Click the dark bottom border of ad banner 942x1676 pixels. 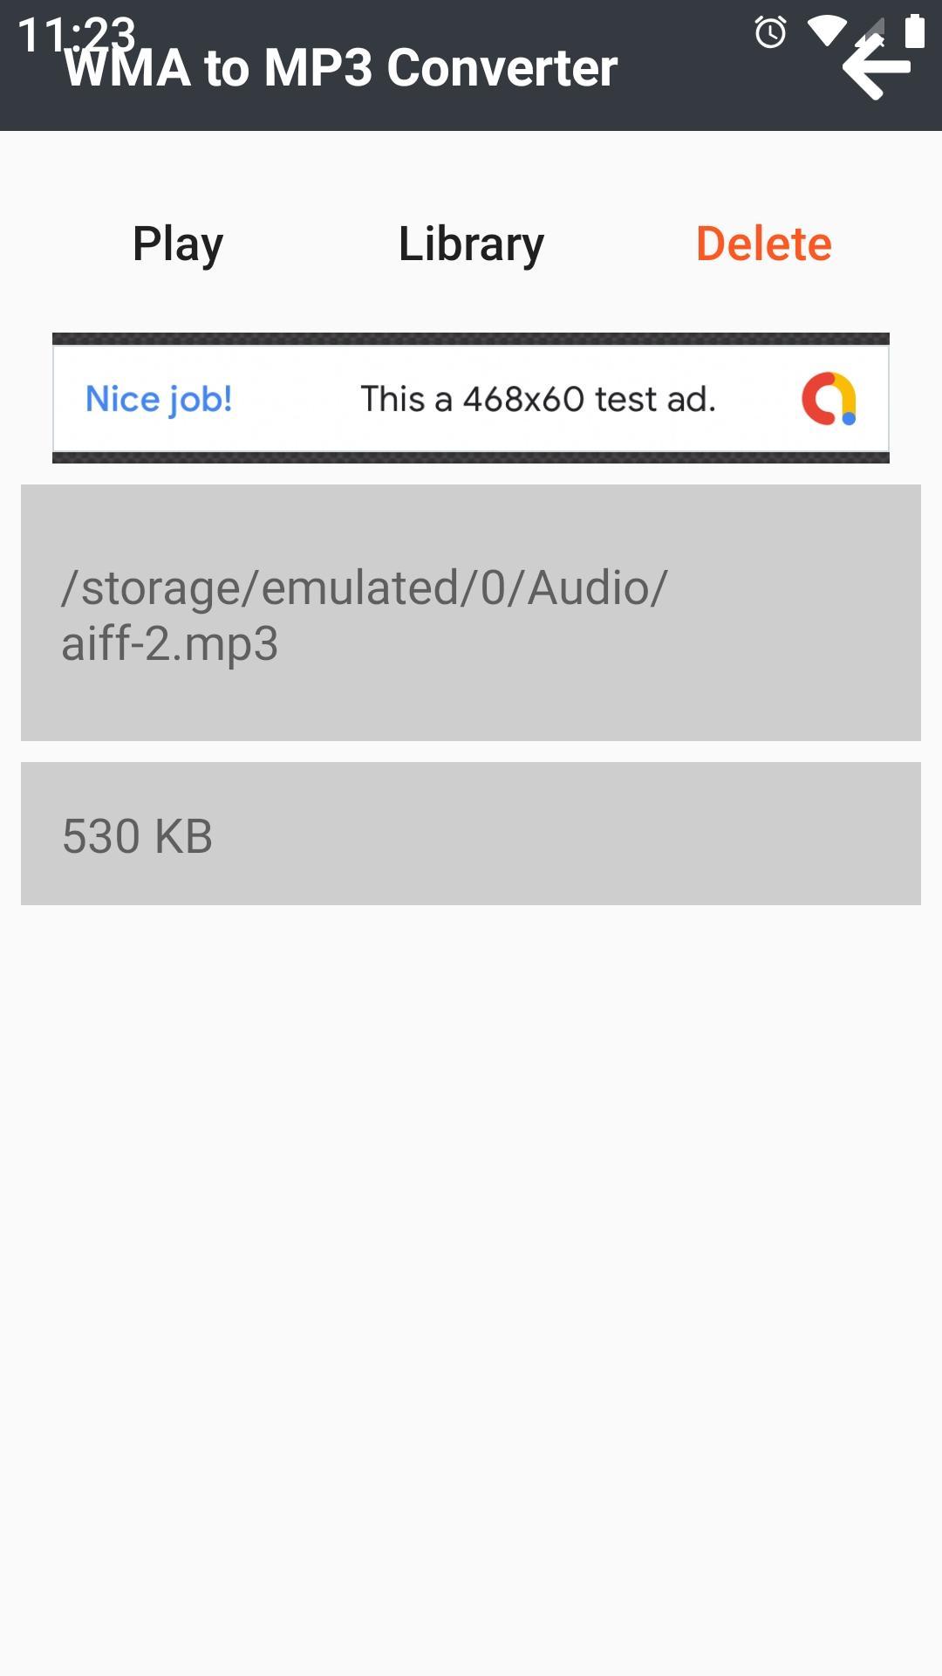click(471, 457)
